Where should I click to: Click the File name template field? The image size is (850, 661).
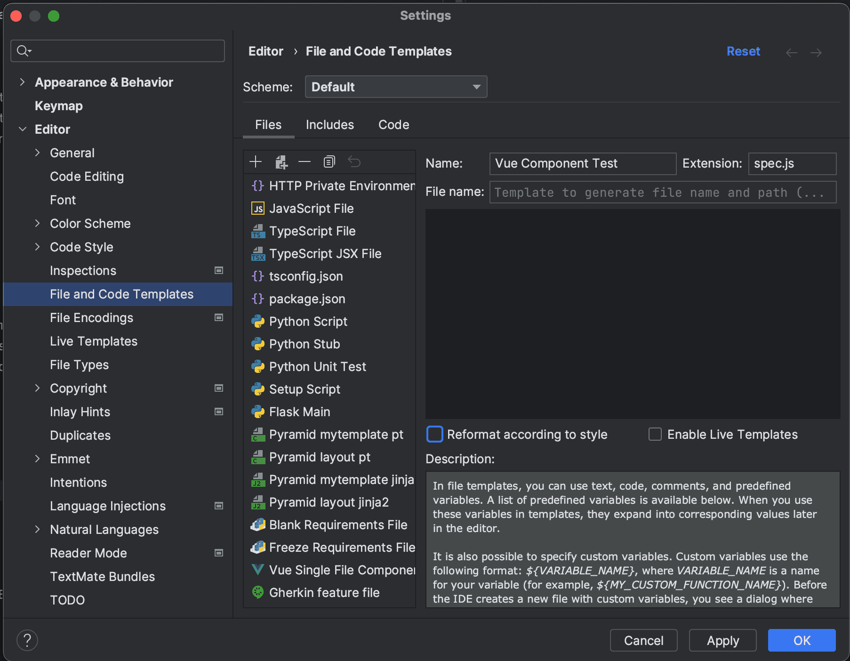tap(662, 192)
